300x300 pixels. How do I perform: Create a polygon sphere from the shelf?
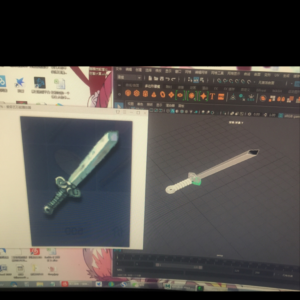pyautogui.click(x=128, y=93)
